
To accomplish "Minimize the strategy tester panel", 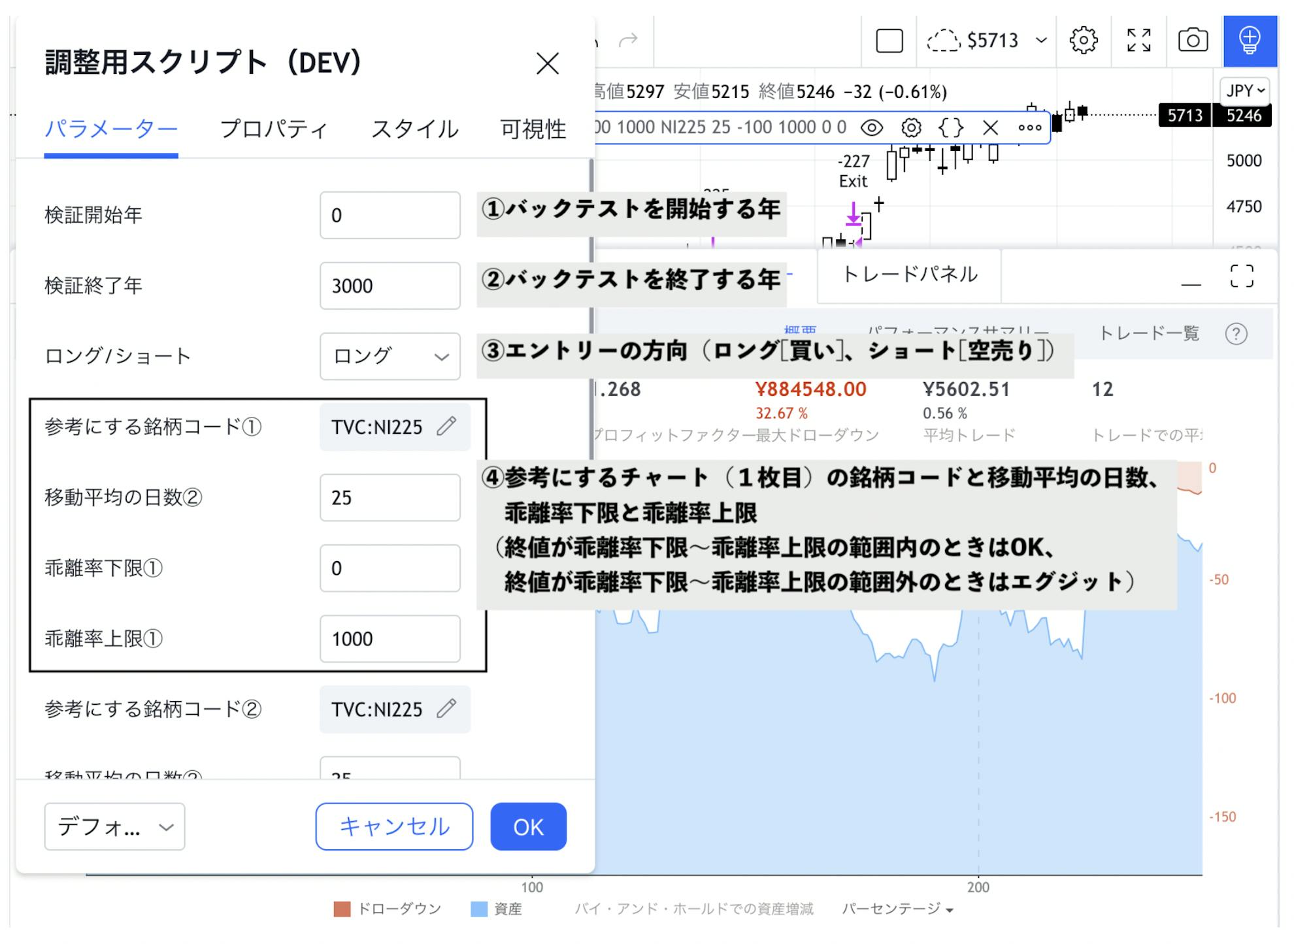I will 1191,284.
